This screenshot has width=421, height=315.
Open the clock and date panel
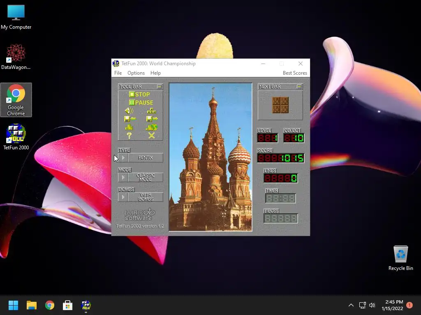tap(392, 305)
